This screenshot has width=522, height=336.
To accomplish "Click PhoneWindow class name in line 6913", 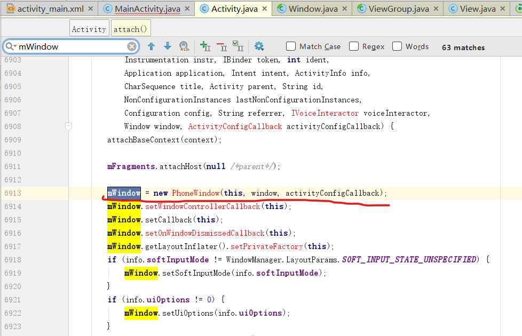I will coord(195,193).
